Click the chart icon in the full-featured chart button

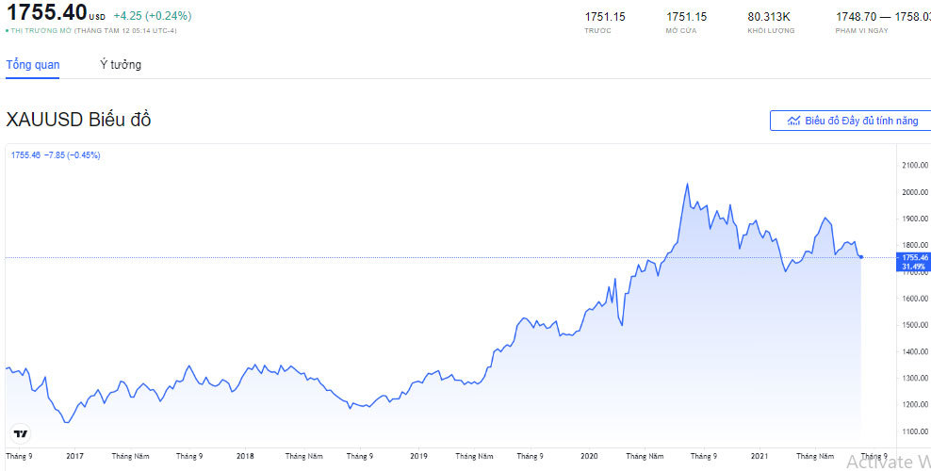point(793,121)
